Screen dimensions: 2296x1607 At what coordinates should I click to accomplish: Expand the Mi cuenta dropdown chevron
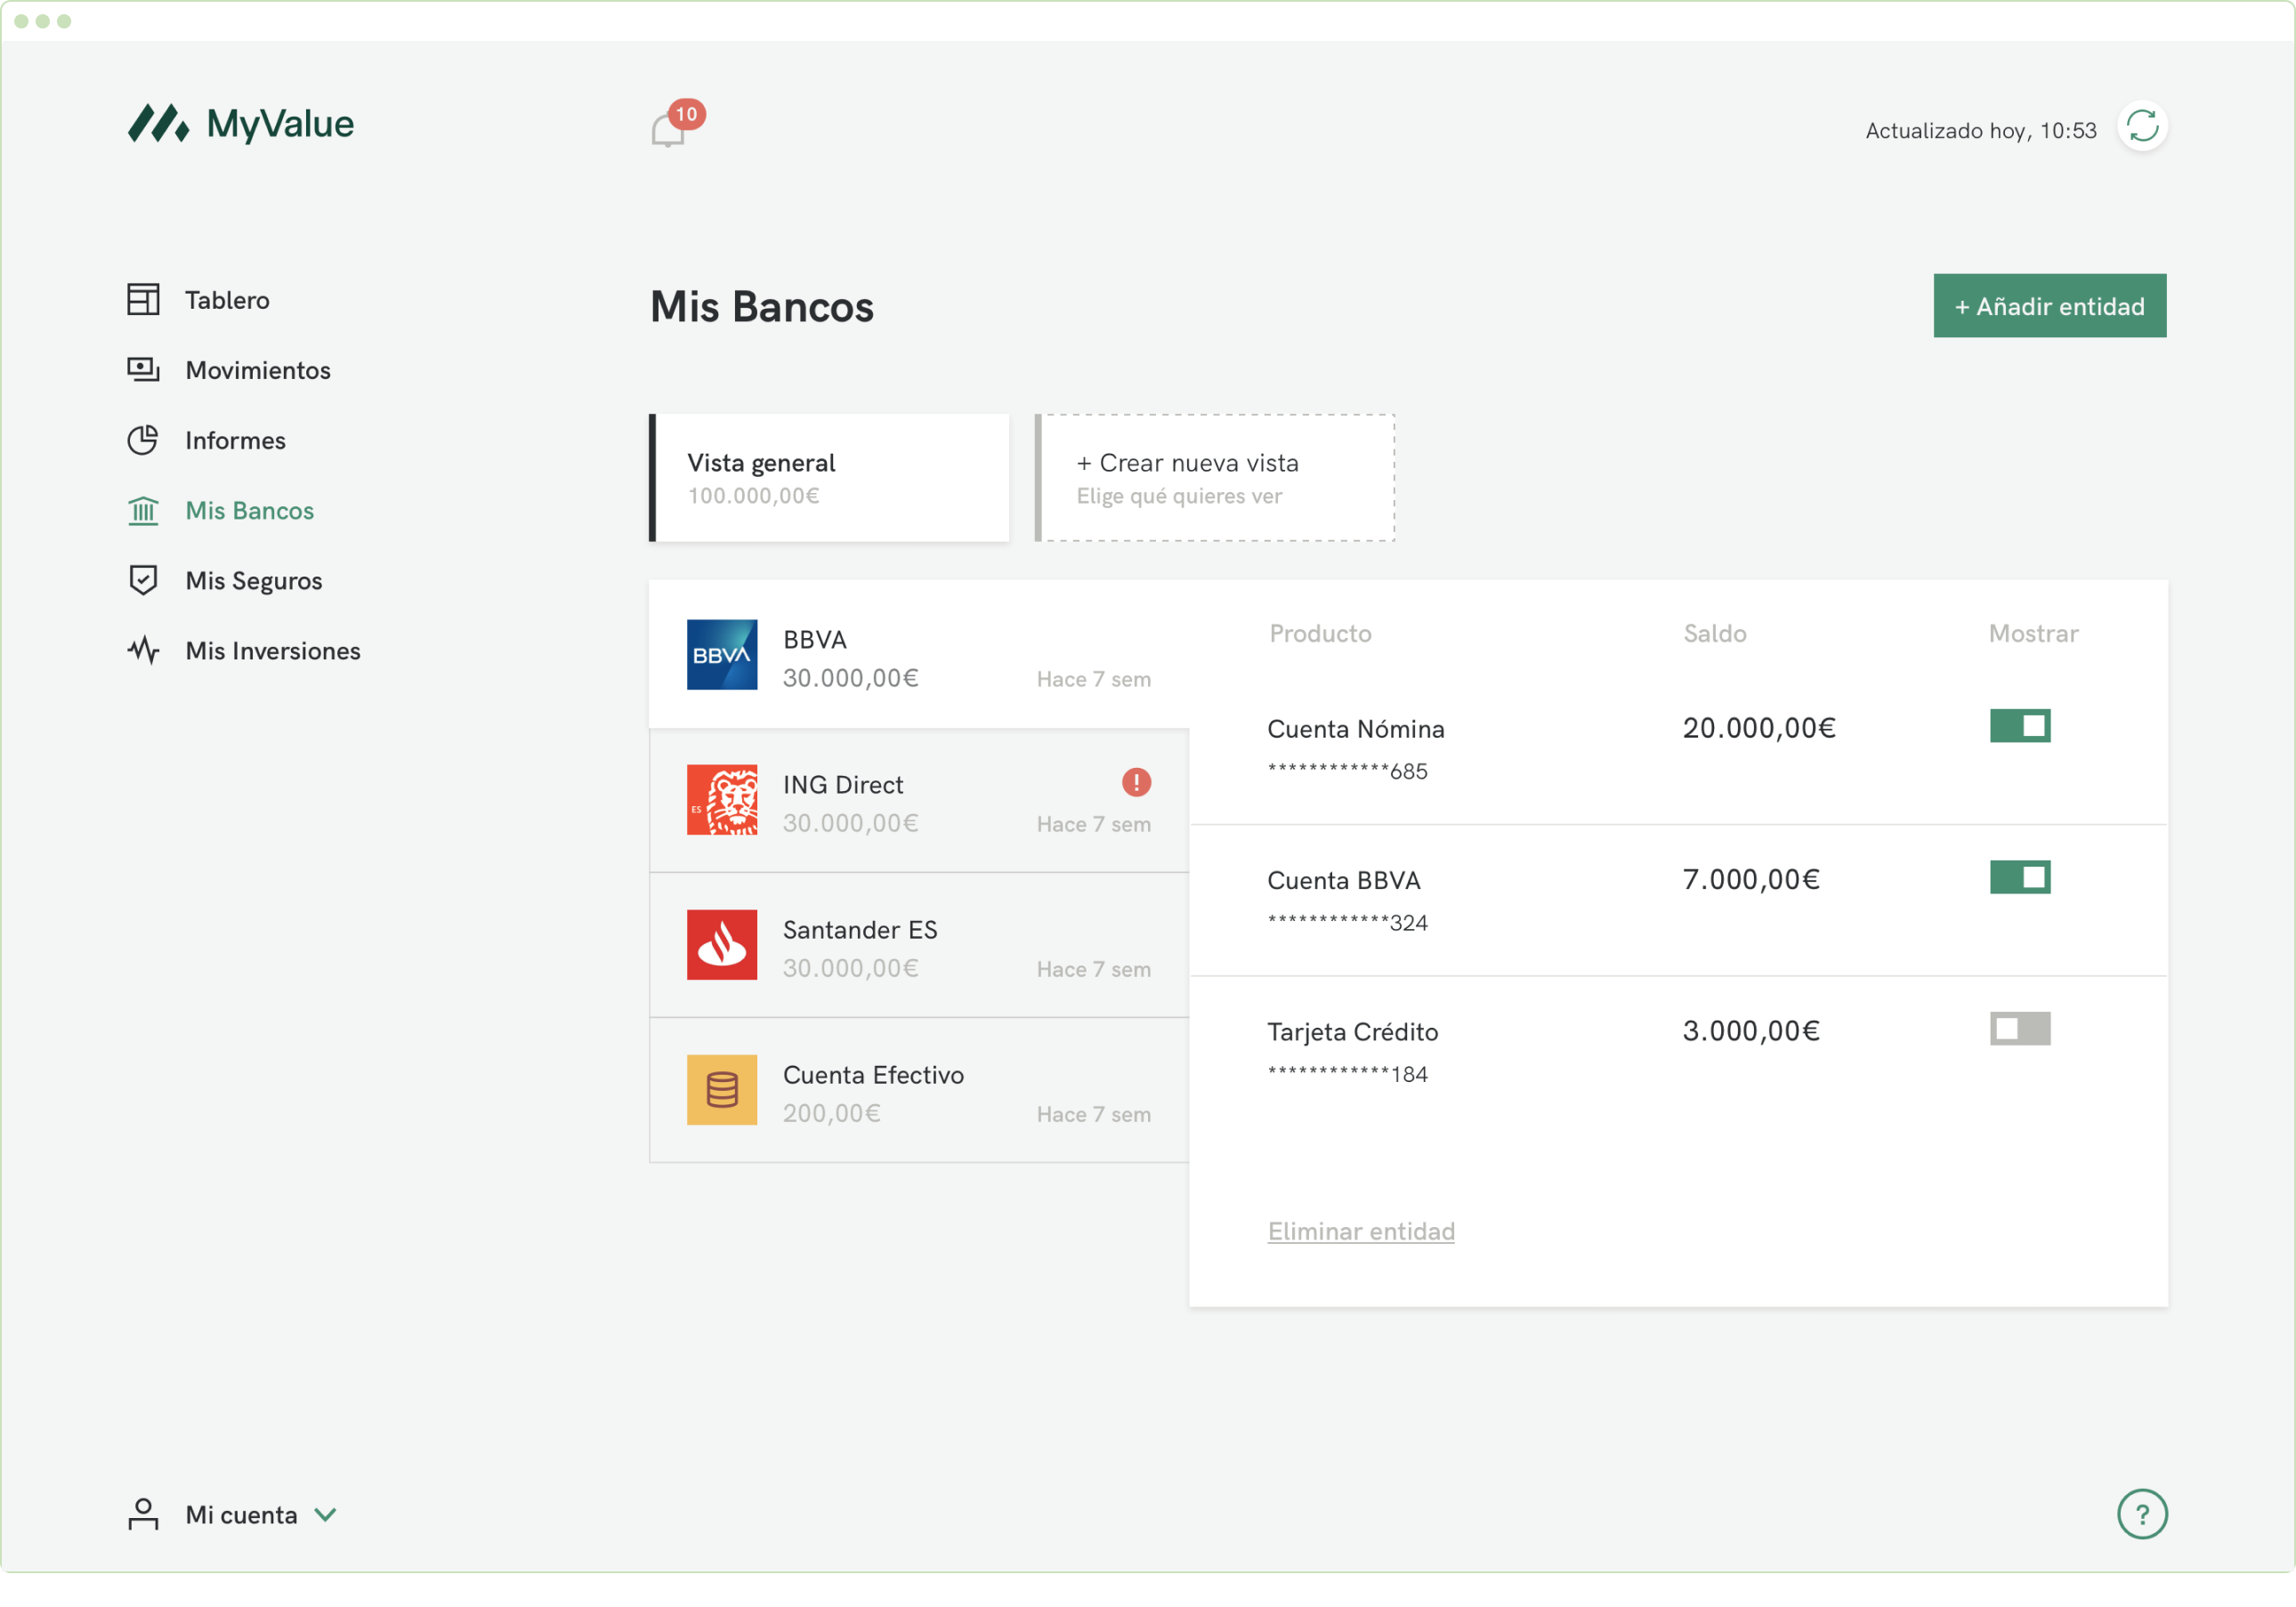(325, 1514)
